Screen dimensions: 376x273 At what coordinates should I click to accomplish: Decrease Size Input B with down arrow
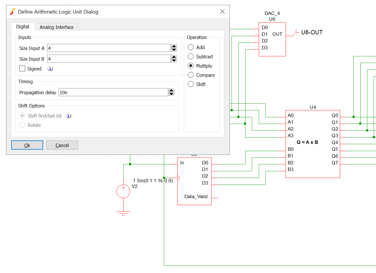pyautogui.click(x=174, y=61)
